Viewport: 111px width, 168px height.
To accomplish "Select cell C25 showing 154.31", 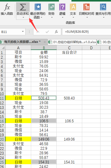I will (69, 162).
